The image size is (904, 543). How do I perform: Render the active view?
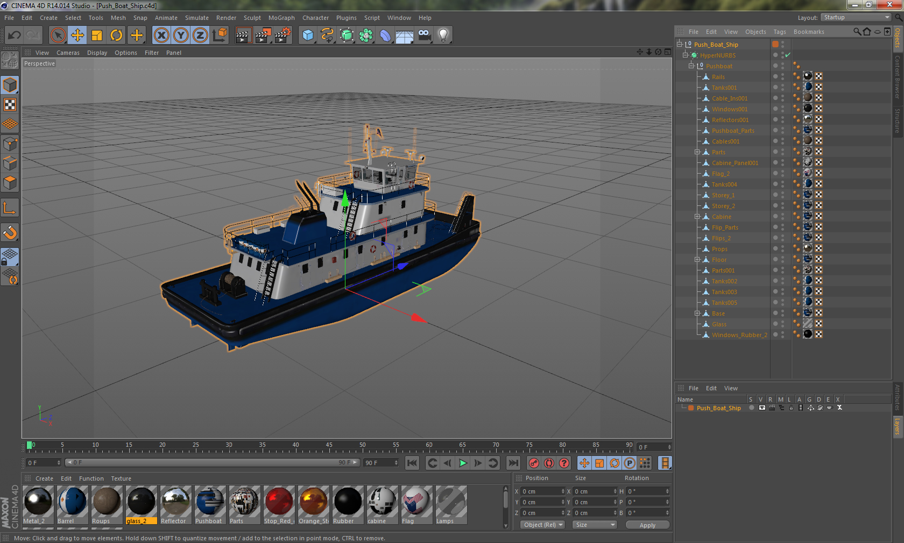[x=243, y=35]
